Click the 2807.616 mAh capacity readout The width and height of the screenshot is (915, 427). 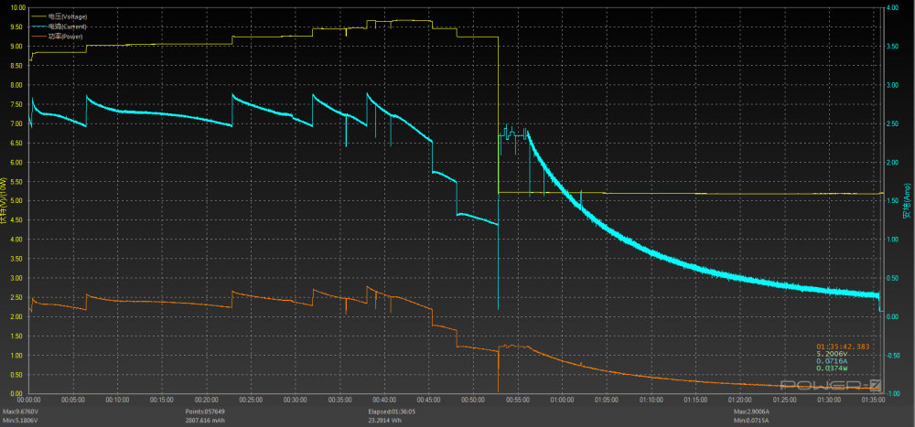tap(206, 420)
